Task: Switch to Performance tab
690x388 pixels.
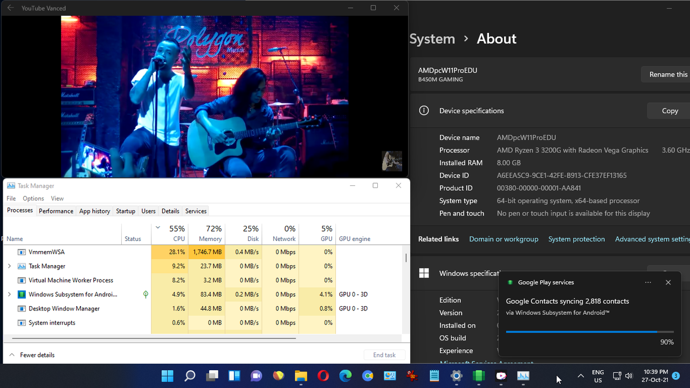Action: coord(56,211)
